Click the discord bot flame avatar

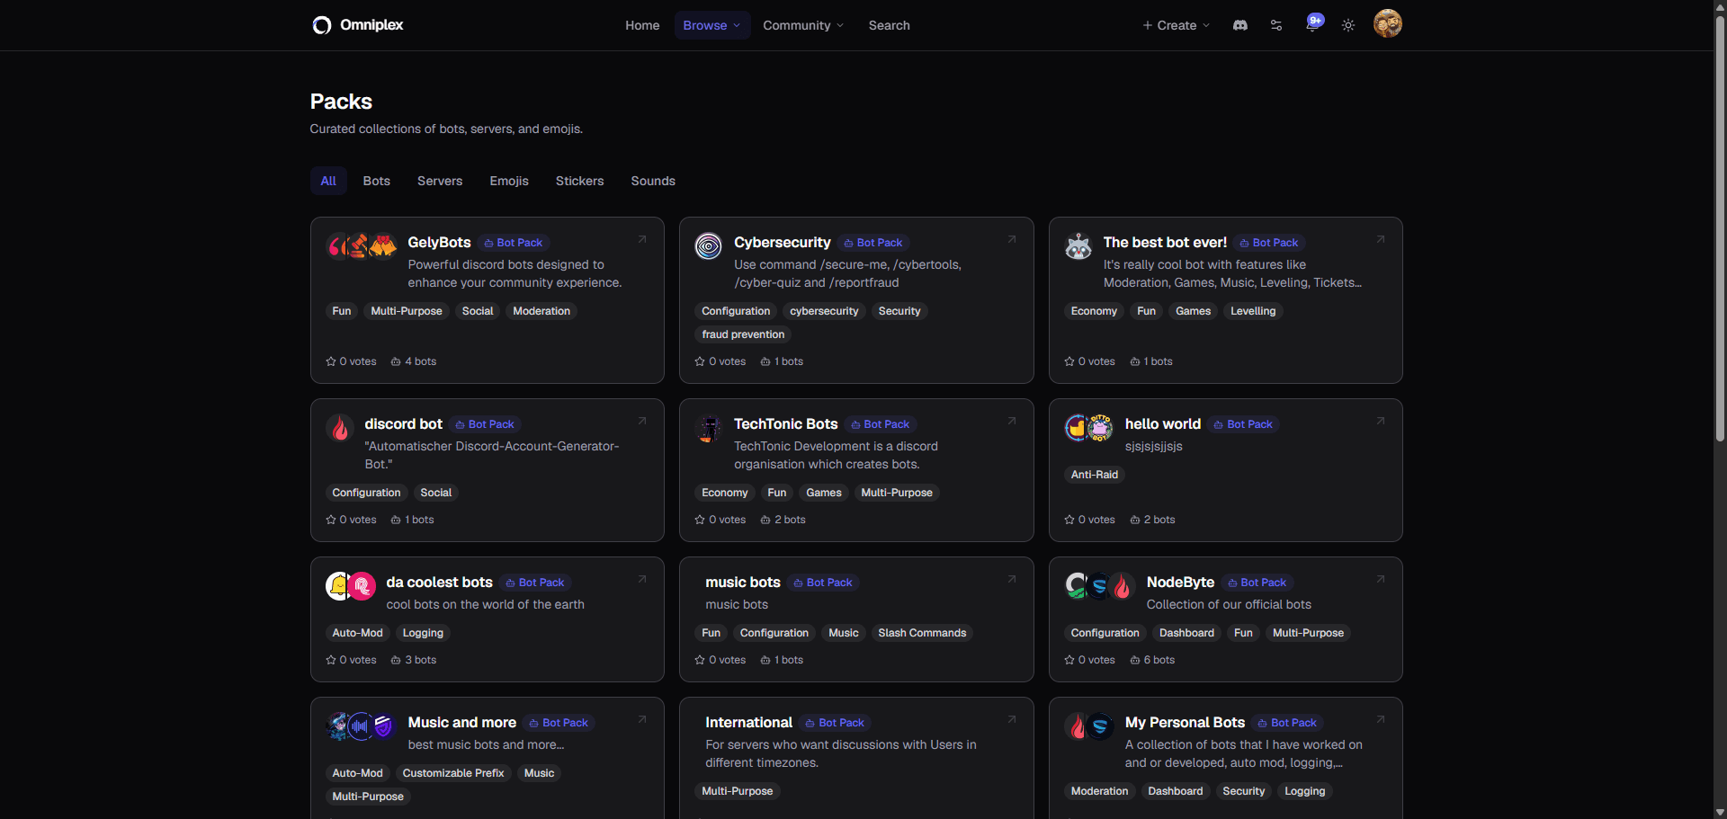click(340, 428)
